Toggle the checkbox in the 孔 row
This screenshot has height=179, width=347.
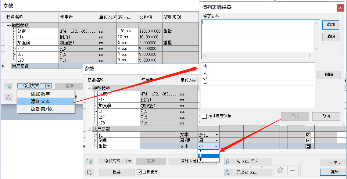tap(308, 134)
